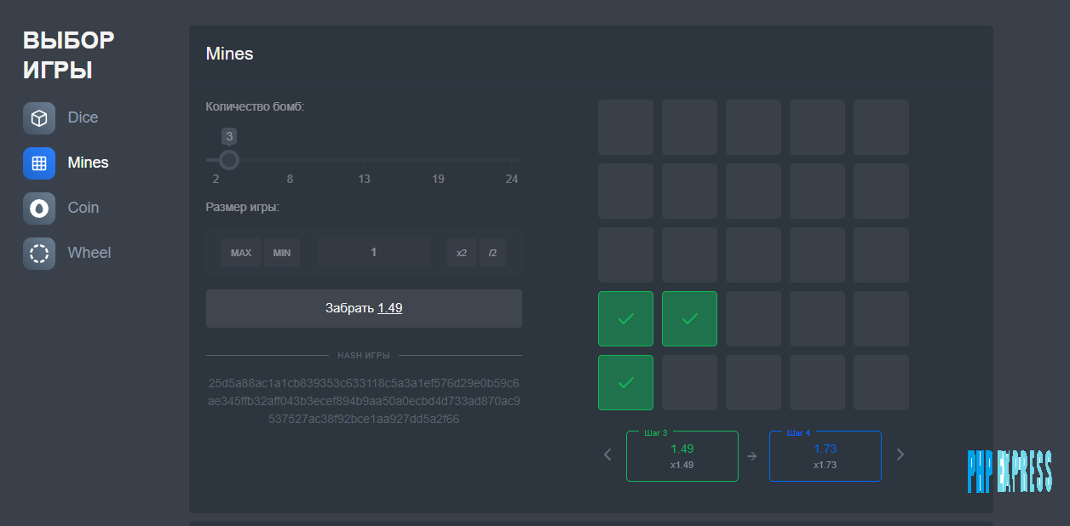Click the Размер игры label

242,207
